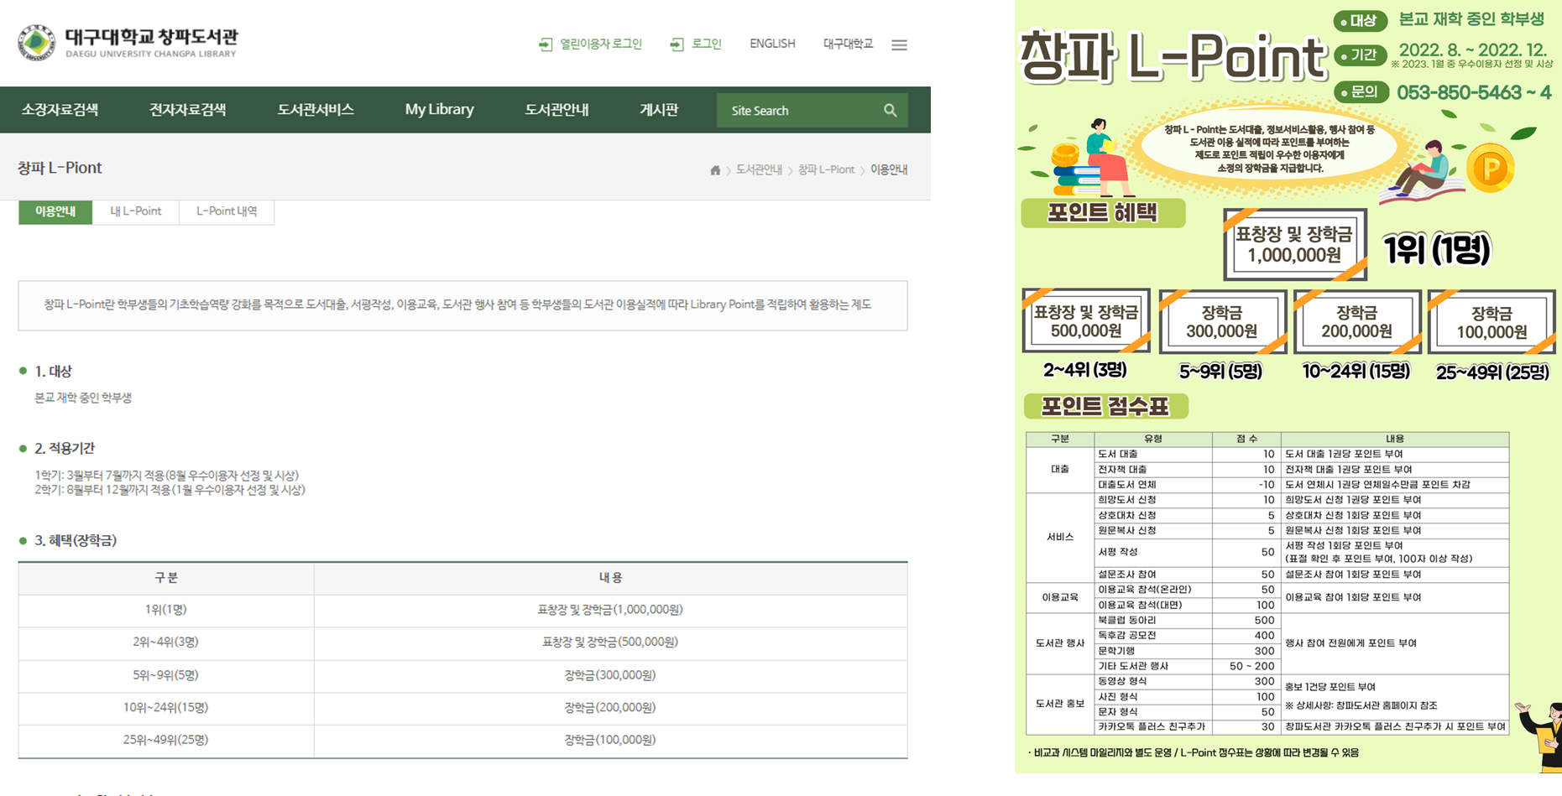Click the '표창장 및 장학금(1,000,000원)' cell
Image resolution: width=1562 pixels, height=796 pixels.
click(x=610, y=610)
